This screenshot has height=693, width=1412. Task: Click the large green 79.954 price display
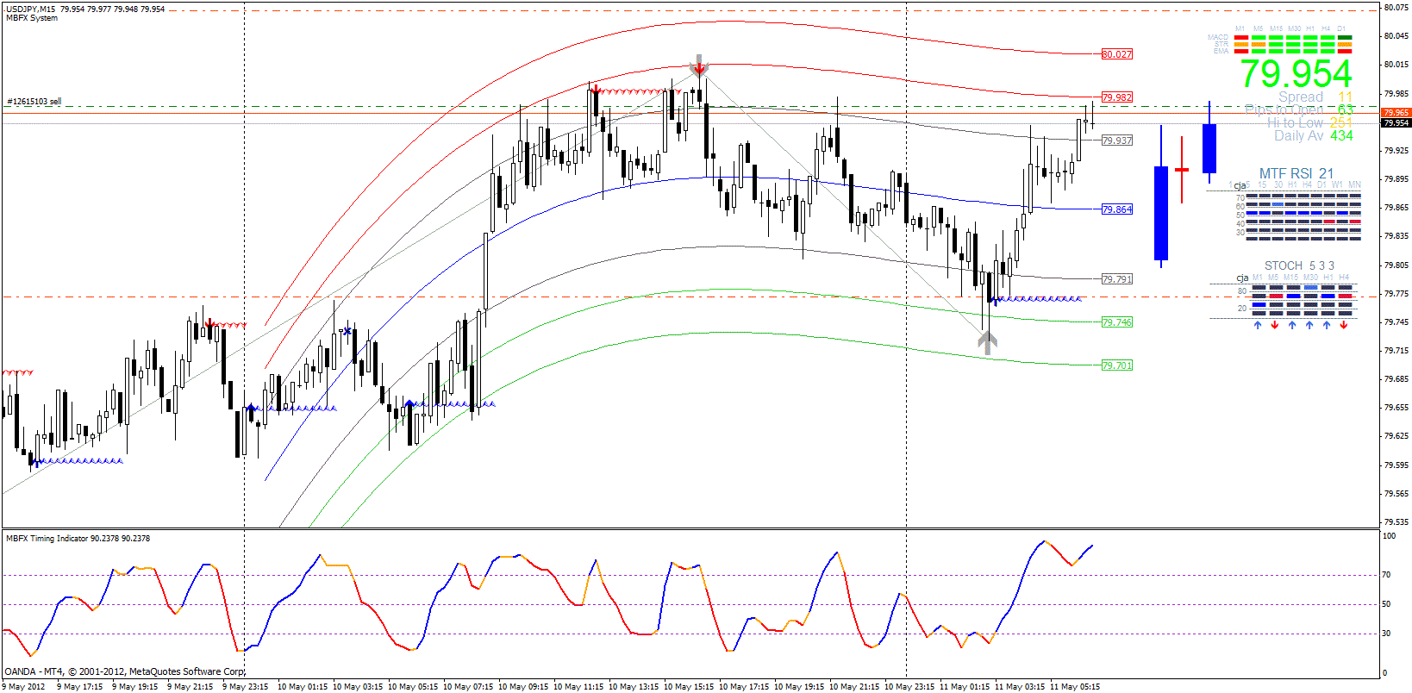[x=1296, y=74]
